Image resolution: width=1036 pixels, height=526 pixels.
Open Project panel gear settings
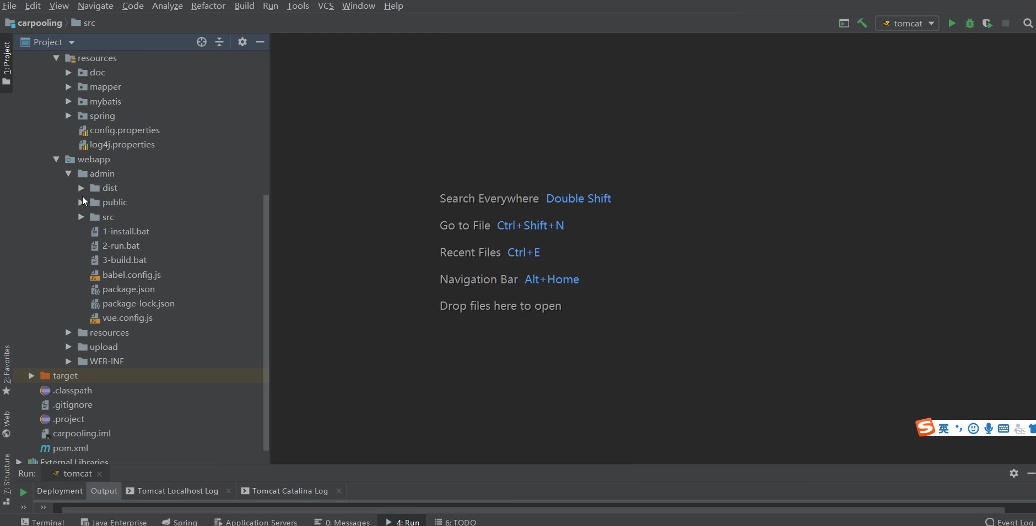click(x=242, y=42)
